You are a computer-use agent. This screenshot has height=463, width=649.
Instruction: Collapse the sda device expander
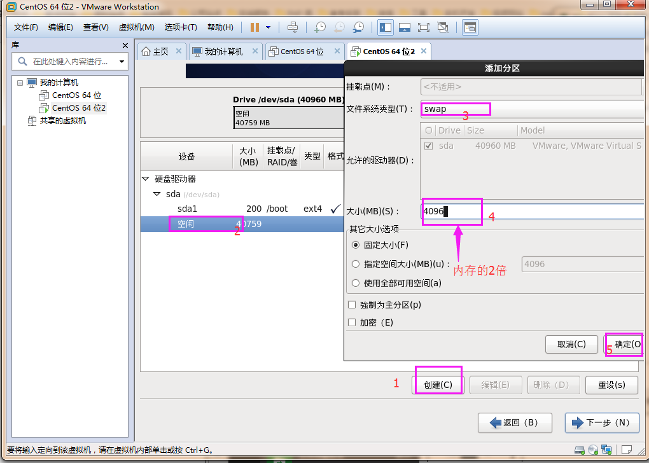coord(157,193)
